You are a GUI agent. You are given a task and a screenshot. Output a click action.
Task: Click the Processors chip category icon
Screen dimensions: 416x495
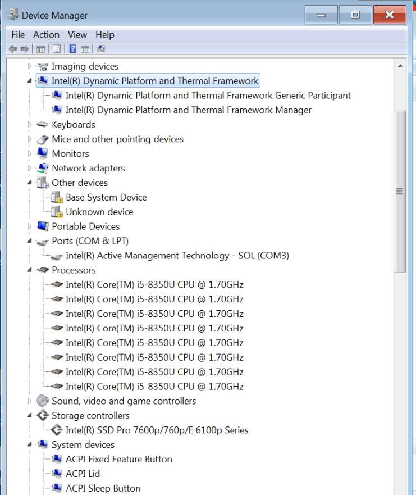tap(42, 270)
